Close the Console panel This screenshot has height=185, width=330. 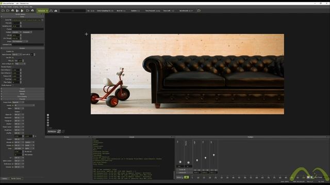(174, 137)
